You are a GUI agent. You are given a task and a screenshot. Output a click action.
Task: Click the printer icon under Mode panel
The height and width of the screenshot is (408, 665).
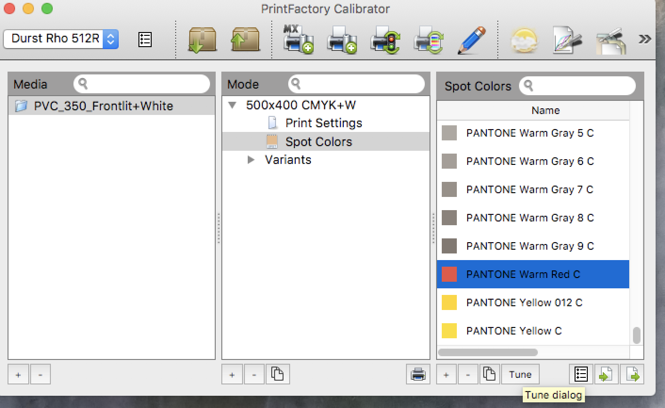tap(418, 375)
